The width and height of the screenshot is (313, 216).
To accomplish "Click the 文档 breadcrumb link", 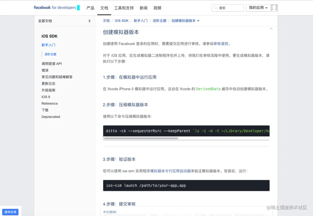I will tap(106, 21).
